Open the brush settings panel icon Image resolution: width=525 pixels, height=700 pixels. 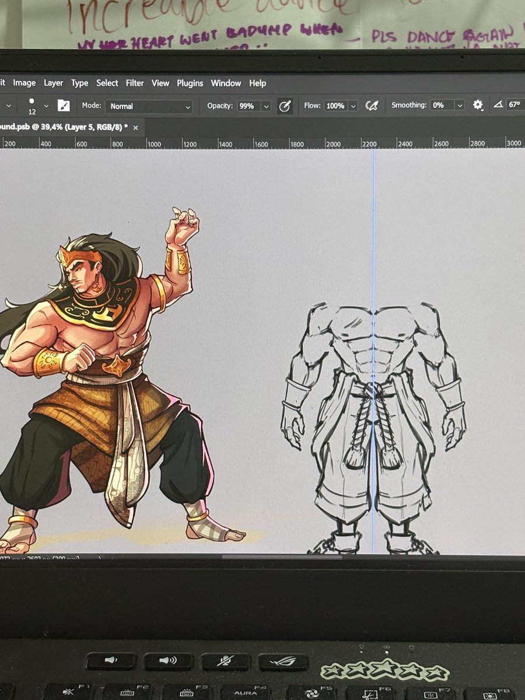pyautogui.click(x=64, y=106)
